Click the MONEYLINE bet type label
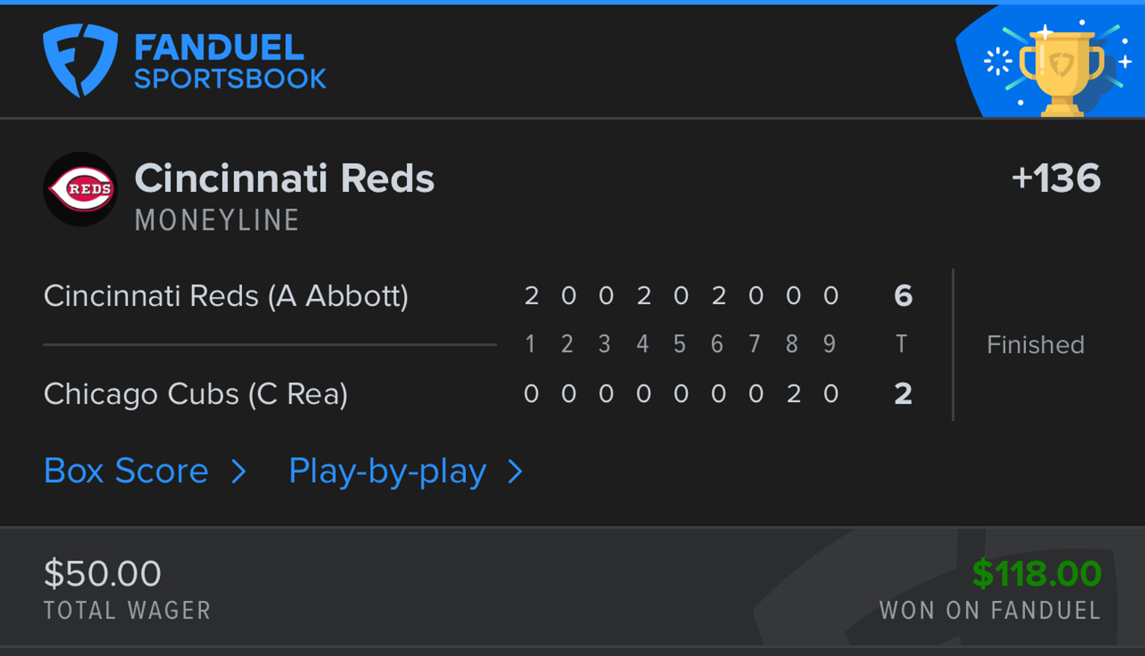Screen dimensions: 1145x656 click(x=217, y=220)
